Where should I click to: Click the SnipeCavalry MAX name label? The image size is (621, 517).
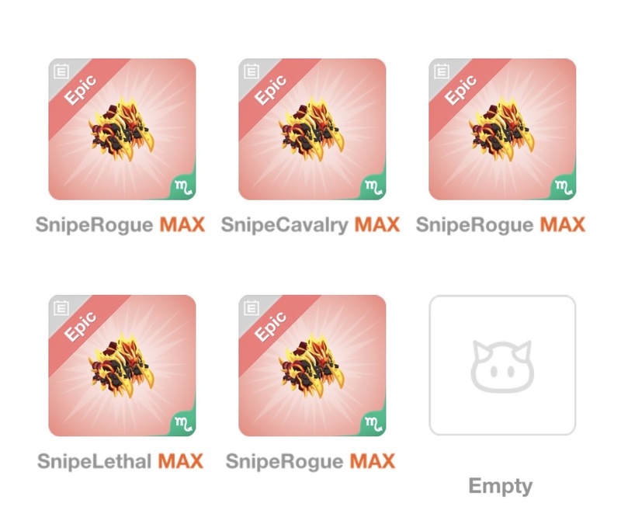[x=310, y=224]
